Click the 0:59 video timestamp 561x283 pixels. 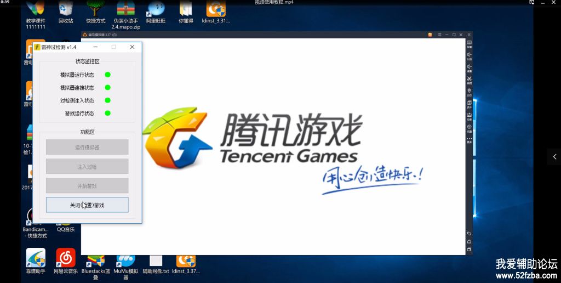[x=4, y=2]
